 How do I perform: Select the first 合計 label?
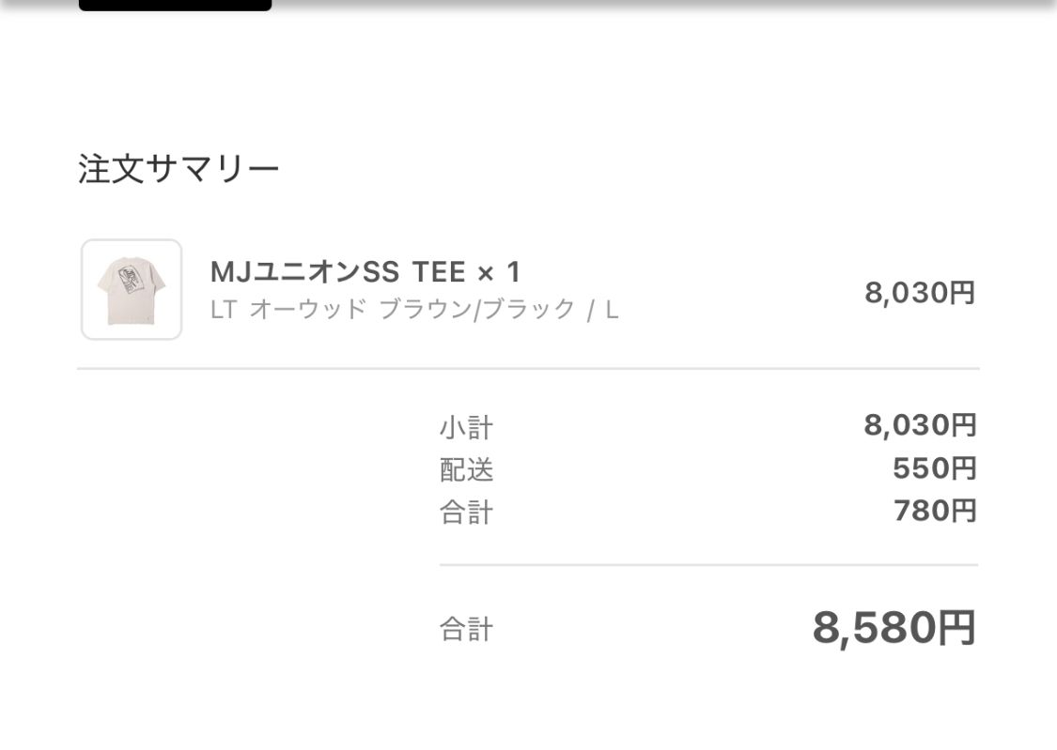[465, 512]
